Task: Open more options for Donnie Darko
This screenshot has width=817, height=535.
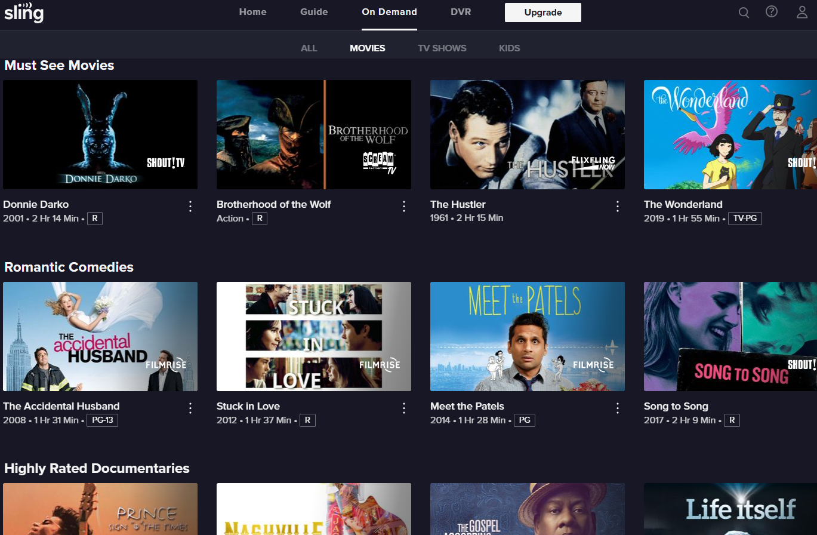Action: pyautogui.click(x=190, y=207)
